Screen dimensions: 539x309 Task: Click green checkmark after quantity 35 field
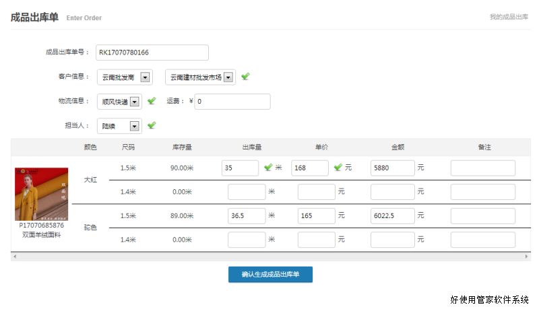268,168
